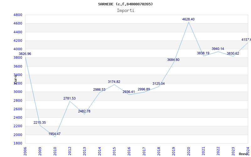This screenshot has width=251, height=157.
Task: Select the 2986.53 data label
Action: [x=99, y=89]
